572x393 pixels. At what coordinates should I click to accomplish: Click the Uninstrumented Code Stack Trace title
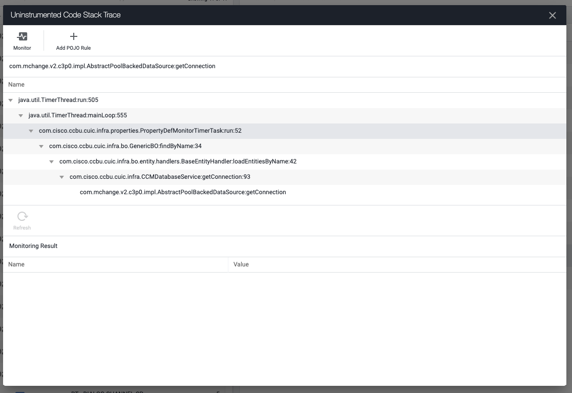coord(66,15)
